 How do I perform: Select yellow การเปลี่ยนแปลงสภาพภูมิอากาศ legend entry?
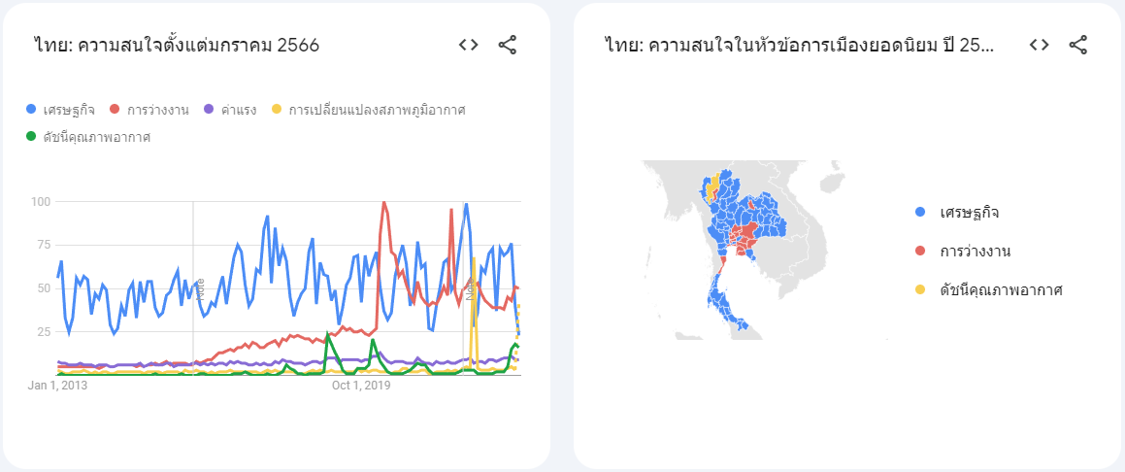tap(373, 110)
